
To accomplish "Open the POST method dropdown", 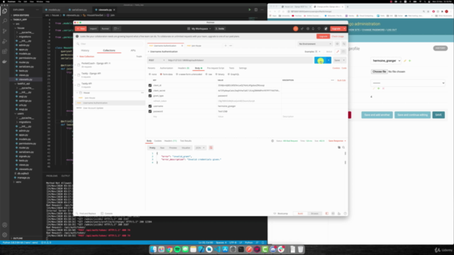I will pos(156,60).
